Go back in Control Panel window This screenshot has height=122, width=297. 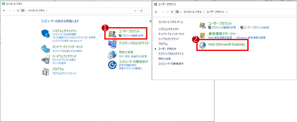[x=4, y=11]
